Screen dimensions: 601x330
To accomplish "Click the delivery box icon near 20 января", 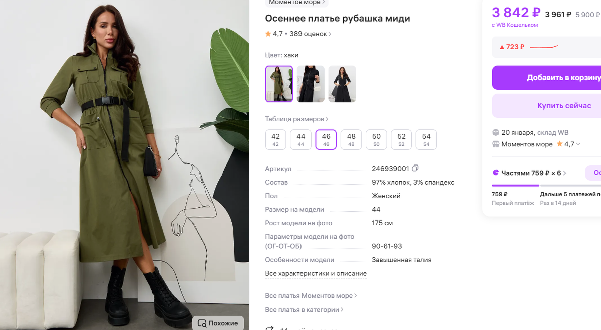I will [495, 132].
